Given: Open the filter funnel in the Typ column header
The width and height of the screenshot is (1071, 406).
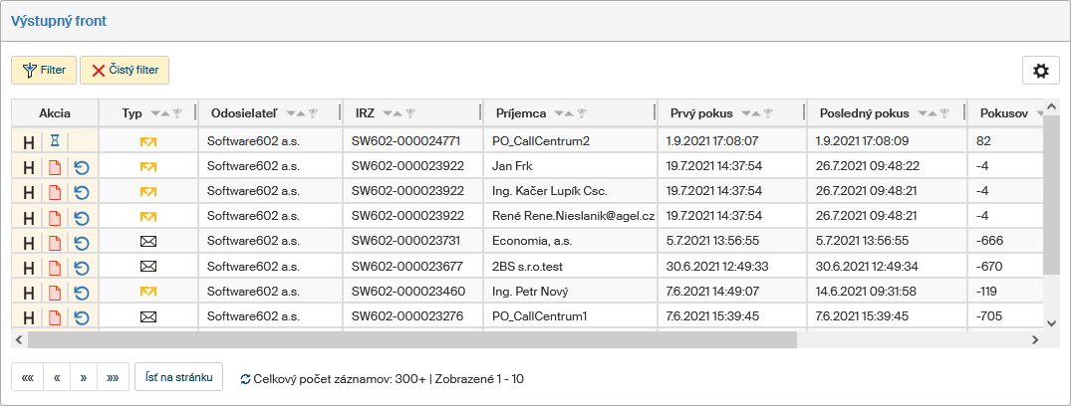Looking at the screenshot, I should 177,113.
